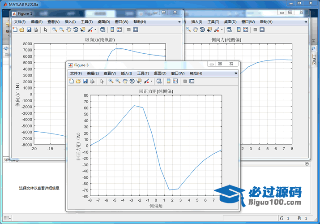
Task: Select Brush data tool in Figure 3
Action: click(146, 81)
